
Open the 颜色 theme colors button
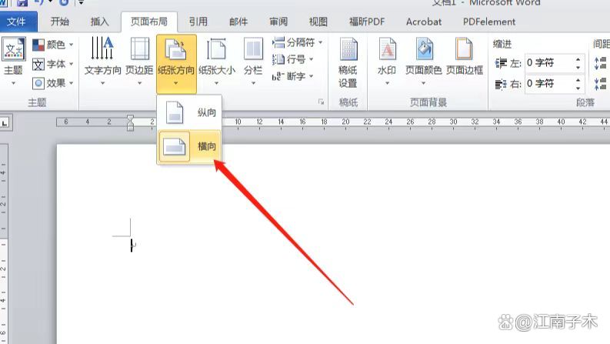click(x=53, y=45)
